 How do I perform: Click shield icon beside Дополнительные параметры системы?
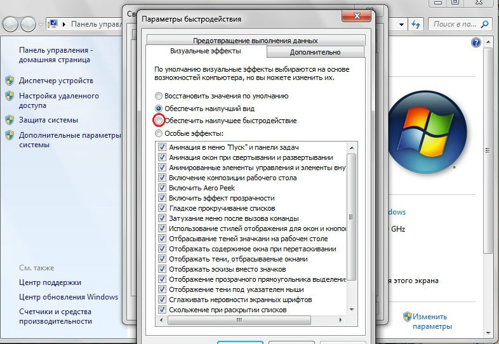(10, 135)
